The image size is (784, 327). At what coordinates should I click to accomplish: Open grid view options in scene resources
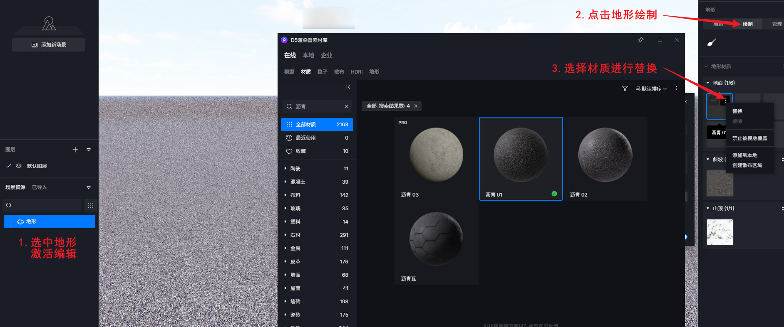[90, 205]
